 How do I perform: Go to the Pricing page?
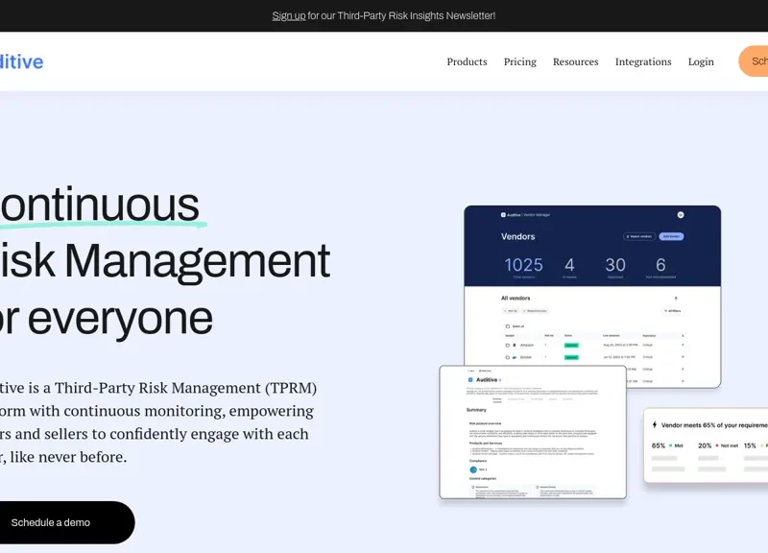tap(520, 61)
